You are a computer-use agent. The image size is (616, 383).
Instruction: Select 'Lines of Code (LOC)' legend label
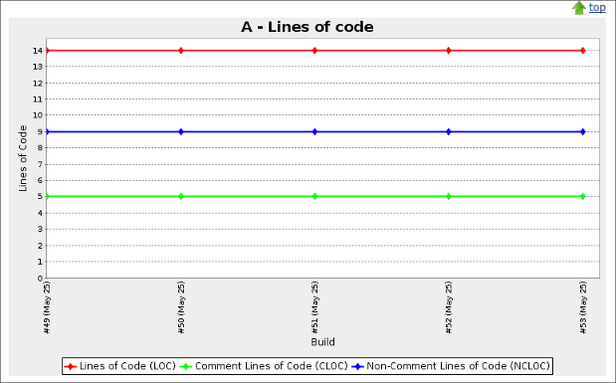tap(127, 366)
